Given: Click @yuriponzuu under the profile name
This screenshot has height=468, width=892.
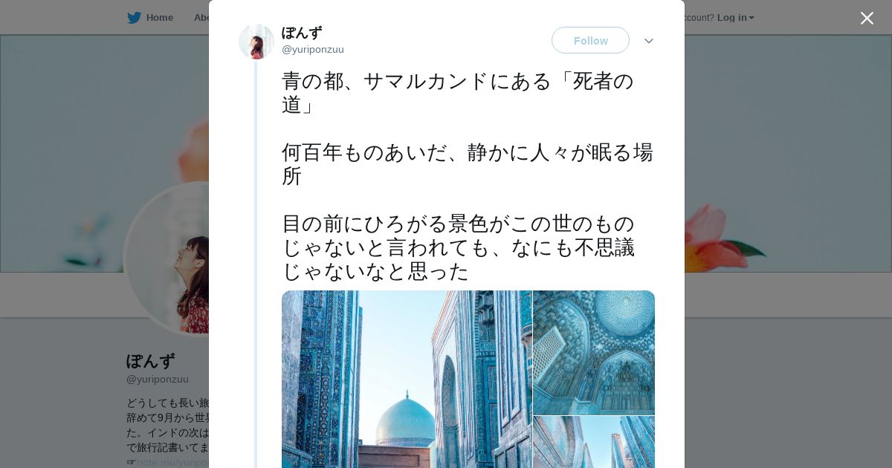Looking at the screenshot, I should (x=158, y=379).
